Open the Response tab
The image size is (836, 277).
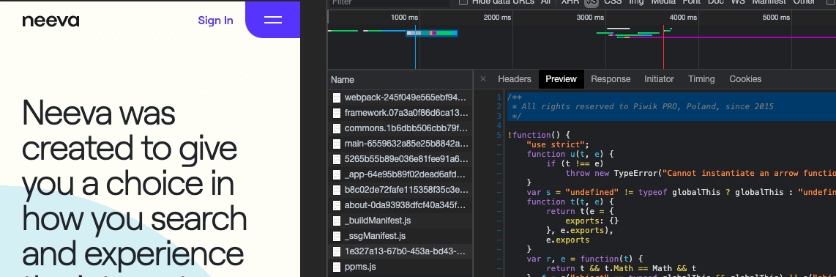tap(611, 79)
